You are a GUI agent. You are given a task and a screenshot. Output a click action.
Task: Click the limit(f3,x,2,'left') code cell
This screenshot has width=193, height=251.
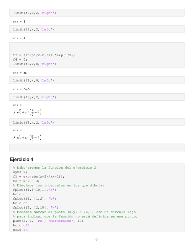point(34,123)
